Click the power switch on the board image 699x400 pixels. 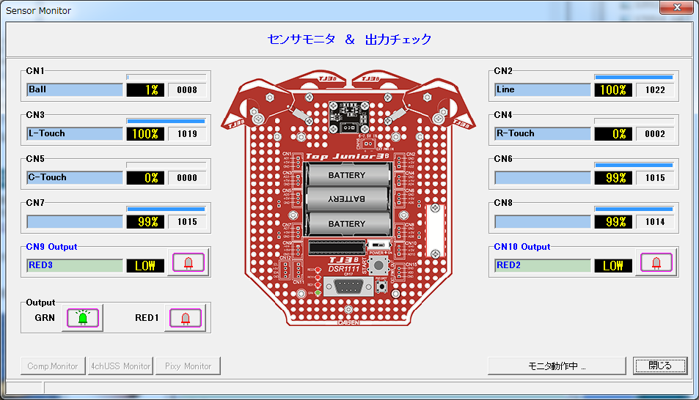tap(378, 245)
